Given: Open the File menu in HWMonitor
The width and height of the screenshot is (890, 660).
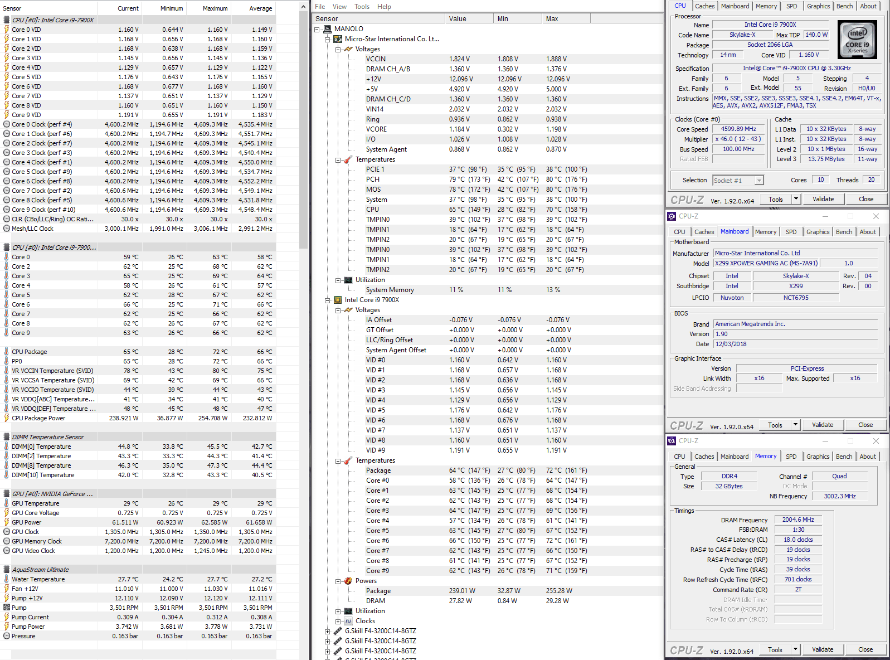Looking at the screenshot, I should [x=320, y=7].
